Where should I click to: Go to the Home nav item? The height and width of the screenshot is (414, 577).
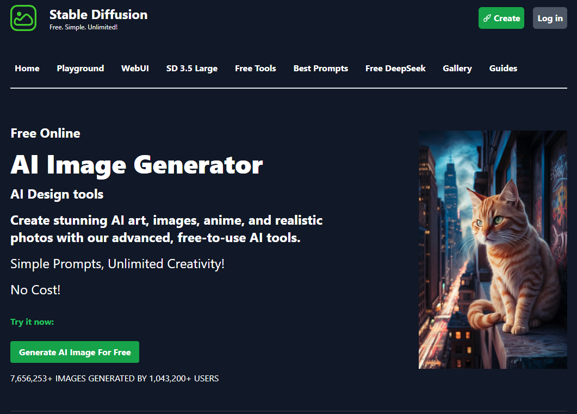tap(27, 68)
